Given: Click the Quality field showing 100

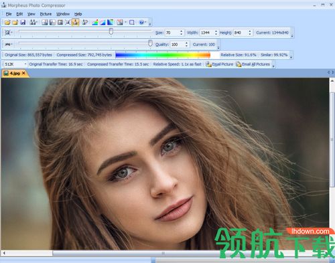Looking at the screenshot, I should (x=178, y=44).
